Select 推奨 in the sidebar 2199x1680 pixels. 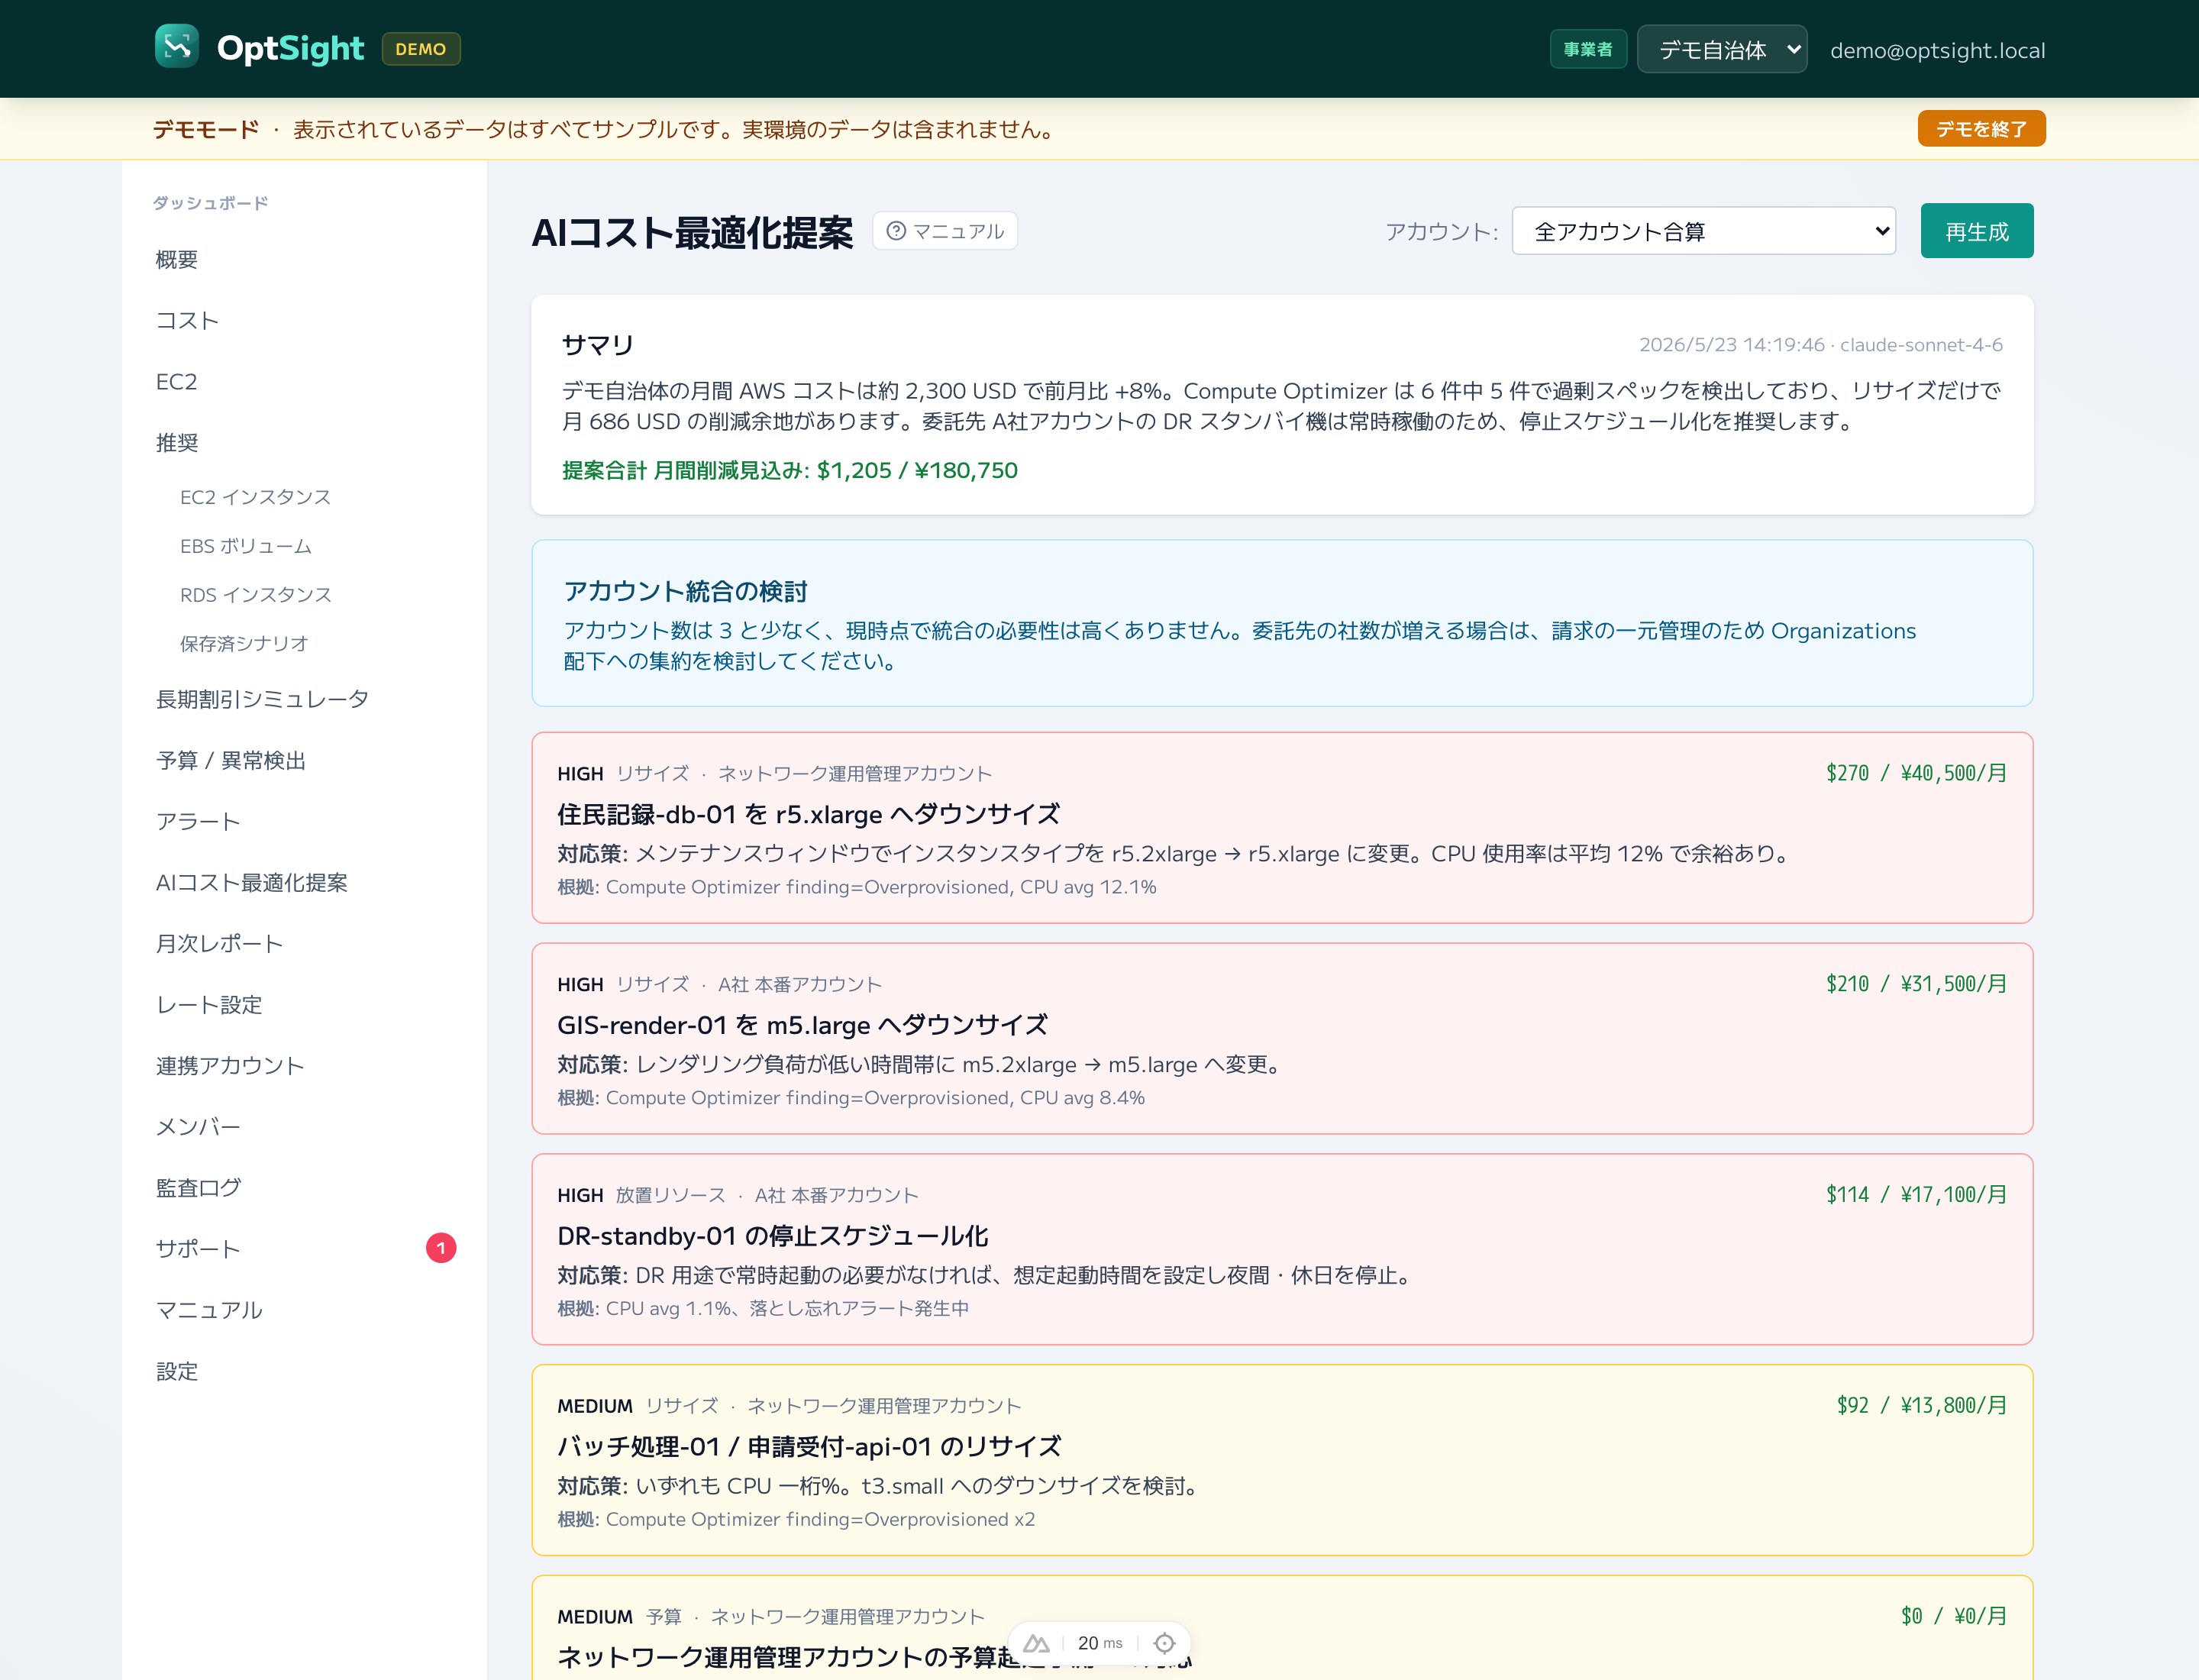304,443
